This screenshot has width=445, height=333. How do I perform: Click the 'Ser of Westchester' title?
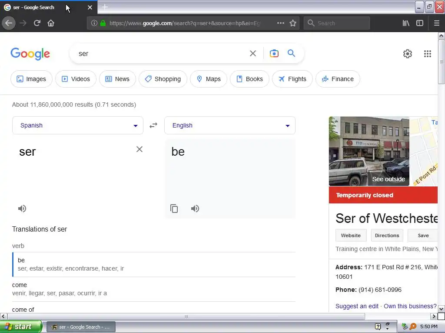tap(386, 219)
